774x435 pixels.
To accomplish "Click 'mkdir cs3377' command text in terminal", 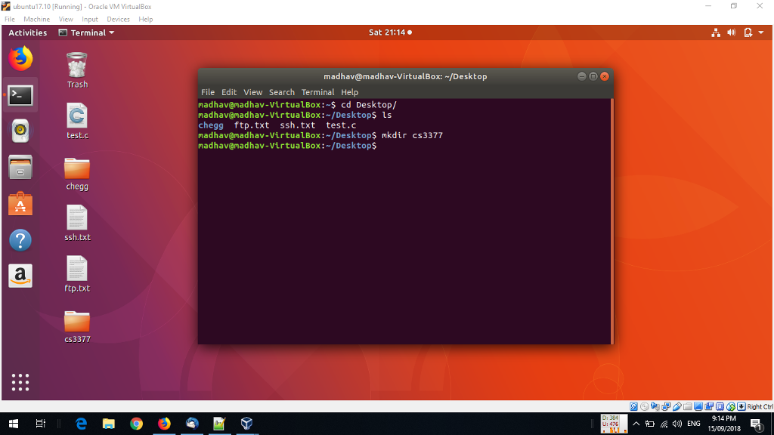I will tap(412, 135).
